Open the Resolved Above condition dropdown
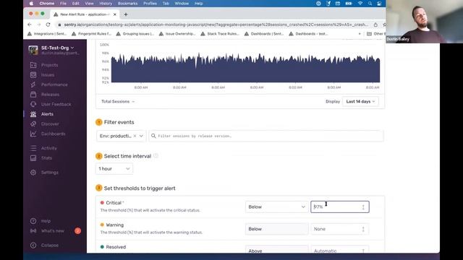This screenshot has height=260, width=463. pyautogui.click(x=276, y=250)
